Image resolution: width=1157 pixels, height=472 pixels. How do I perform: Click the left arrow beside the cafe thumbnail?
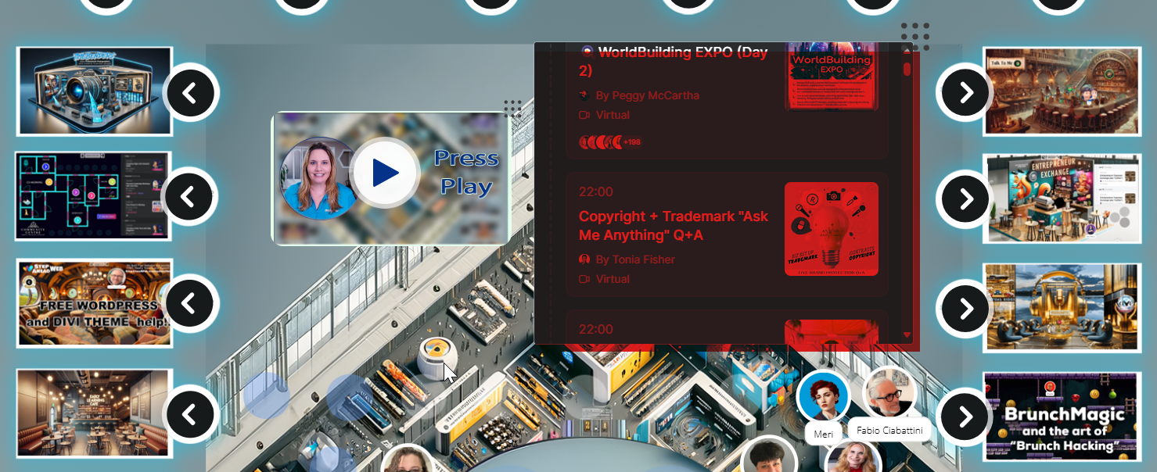[189, 413]
